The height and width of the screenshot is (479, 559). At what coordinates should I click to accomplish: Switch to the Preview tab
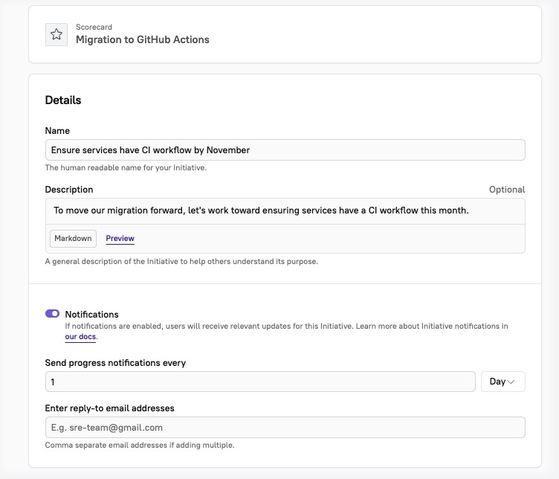pyautogui.click(x=120, y=238)
